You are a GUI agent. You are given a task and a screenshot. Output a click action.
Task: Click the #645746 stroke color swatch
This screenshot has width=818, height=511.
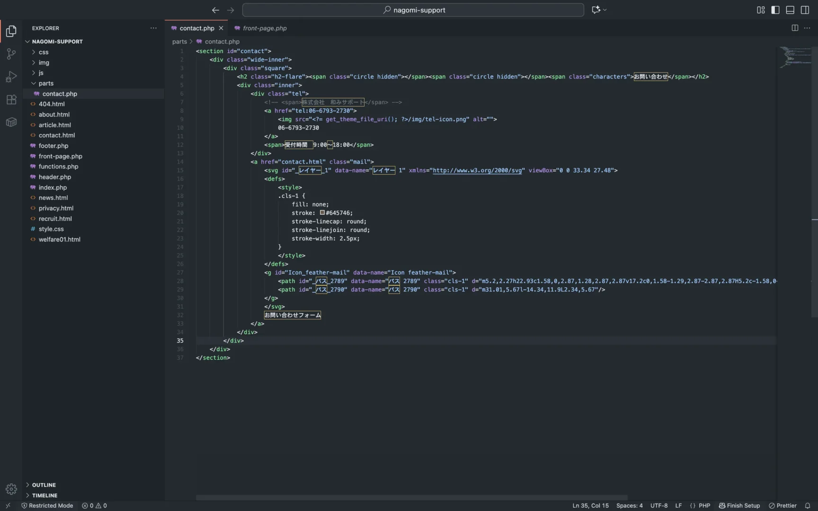click(x=322, y=213)
